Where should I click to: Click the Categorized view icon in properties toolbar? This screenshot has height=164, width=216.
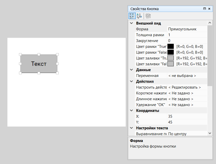[x=132, y=16]
